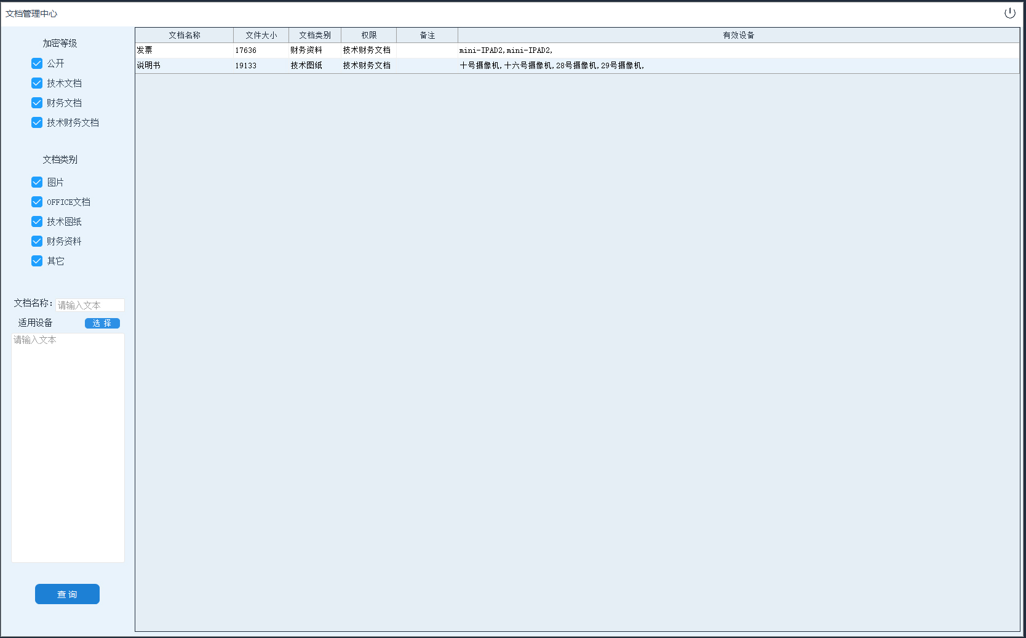Sort by 文件大小 column header
The height and width of the screenshot is (638, 1026).
(x=261, y=35)
